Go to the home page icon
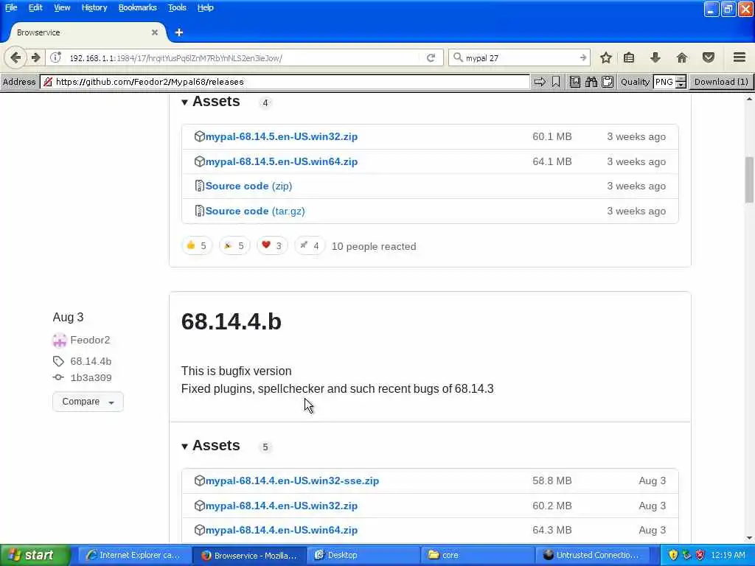The image size is (755, 566). pyautogui.click(x=682, y=57)
